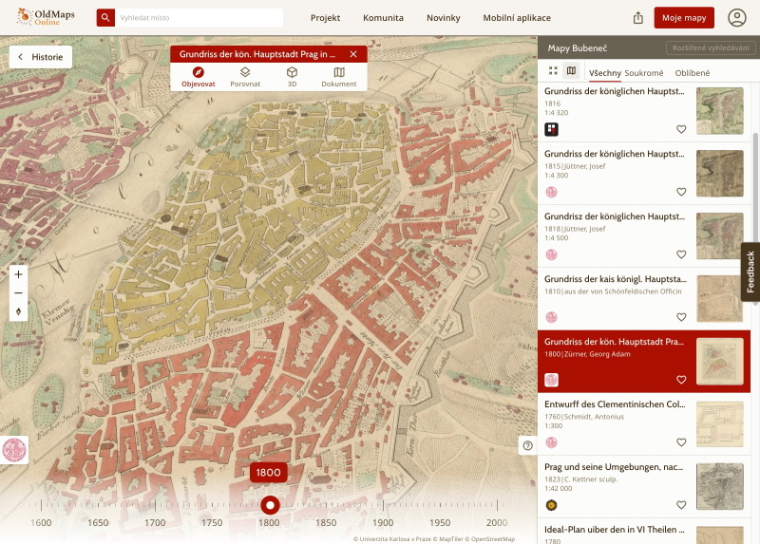Screen dimensions: 760x544
Task: Open the user account profile icon
Action: 737,18
